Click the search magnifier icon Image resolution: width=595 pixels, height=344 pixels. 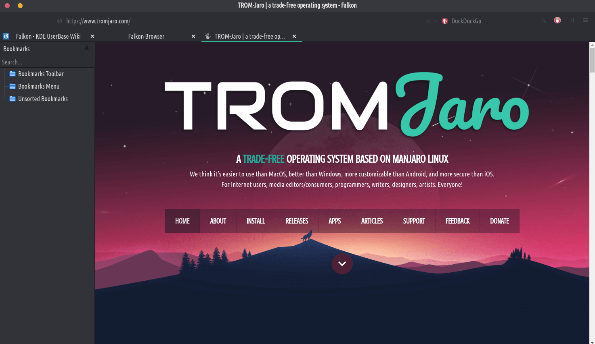[544, 21]
